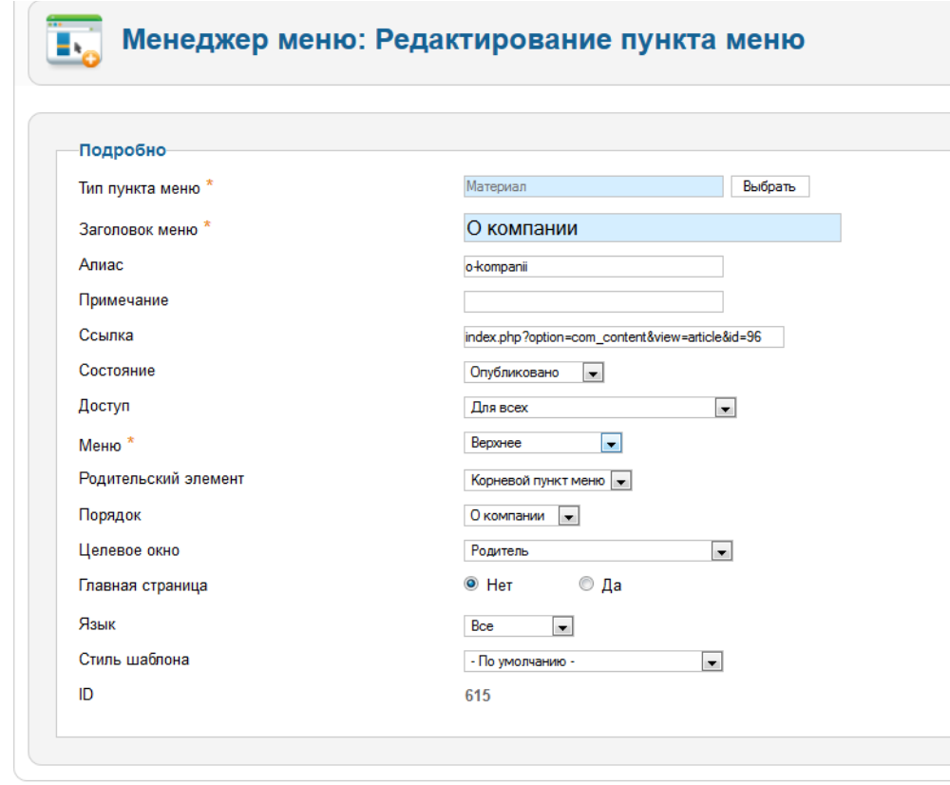This screenshot has width=950, height=785.
Task: Expand the Доступ dropdown list
Action: pos(599,408)
